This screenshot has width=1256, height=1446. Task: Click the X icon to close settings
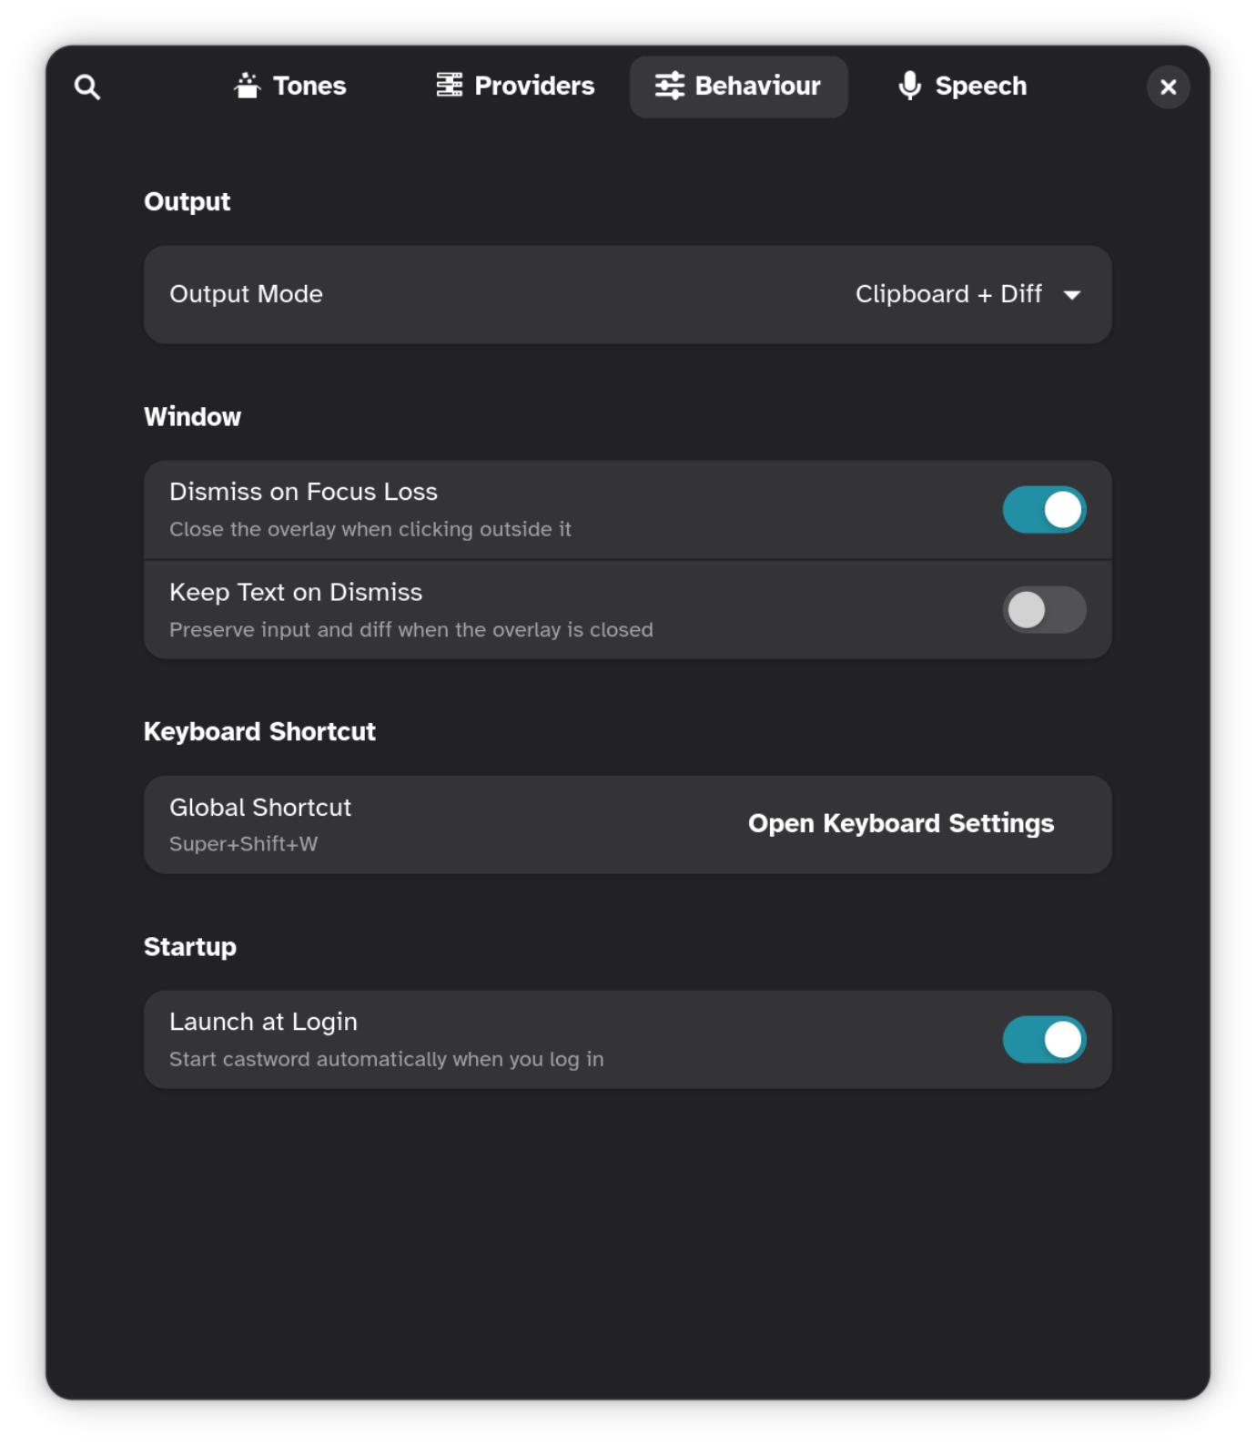[1169, 87]
